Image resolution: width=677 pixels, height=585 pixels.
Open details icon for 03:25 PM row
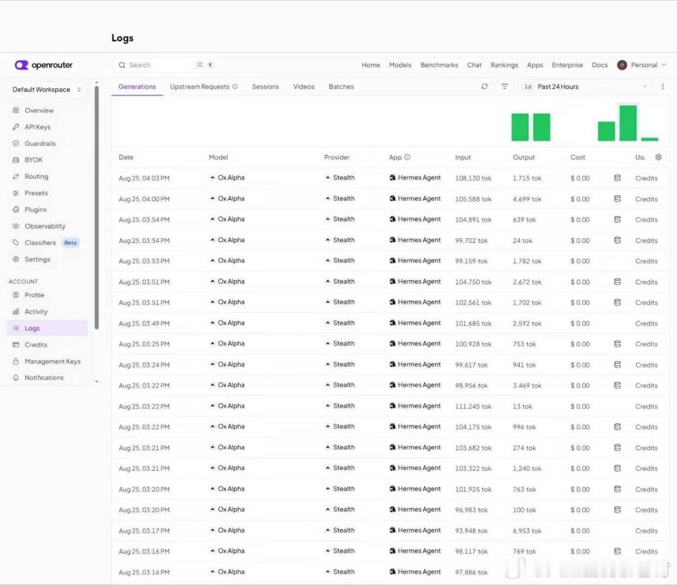click(617, 344)
